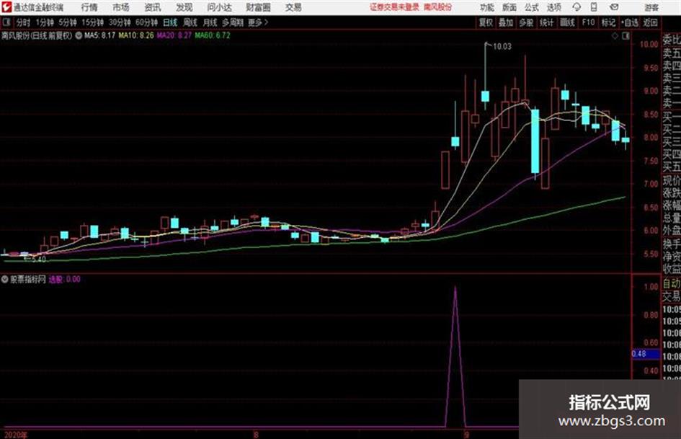Open the 财富圈 menu
This screenshot has height=439, width=681.
258,7
